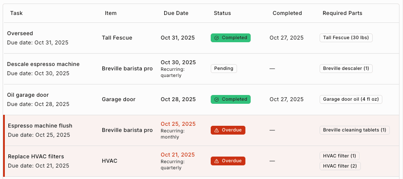Open the Descale espresso machine task

point(43,64)
